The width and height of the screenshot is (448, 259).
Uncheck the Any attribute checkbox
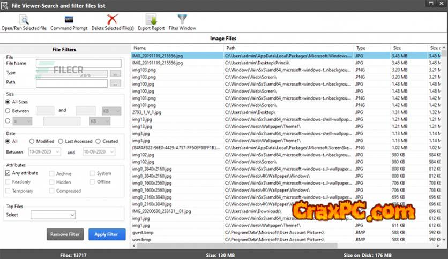(x=8, y=173)
